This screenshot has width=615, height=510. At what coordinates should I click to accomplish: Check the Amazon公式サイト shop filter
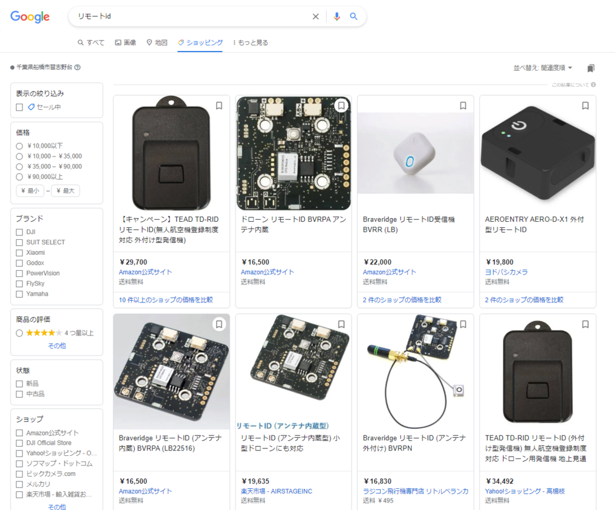pyautogui.click(x=19, y=433)
